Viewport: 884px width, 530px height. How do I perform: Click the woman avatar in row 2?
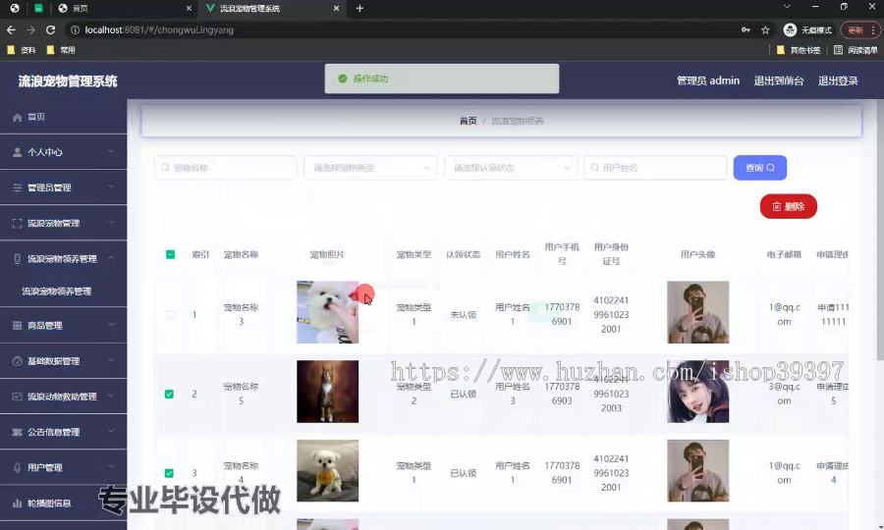coord(698,392)
